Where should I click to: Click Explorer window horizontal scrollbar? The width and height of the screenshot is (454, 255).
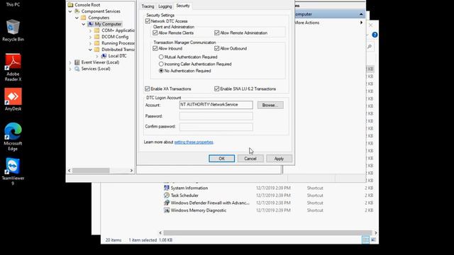(267, 233)
